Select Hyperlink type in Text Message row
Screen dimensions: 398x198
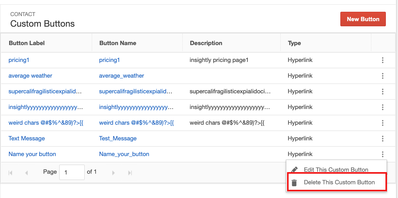click(300, 138)
